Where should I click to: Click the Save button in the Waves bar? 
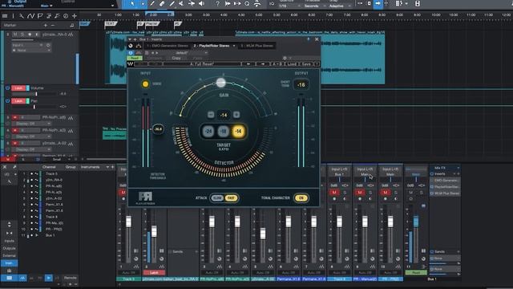[306, 64]
